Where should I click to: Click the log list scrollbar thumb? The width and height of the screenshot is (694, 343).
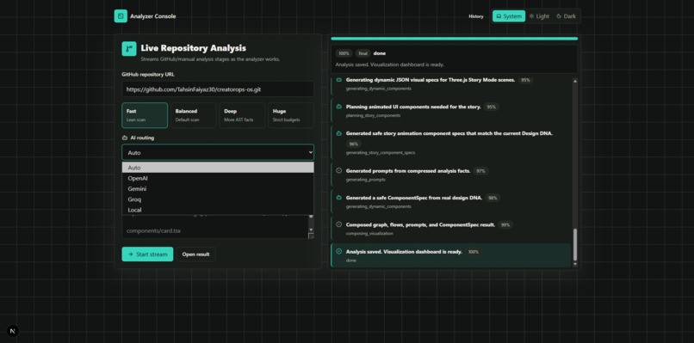point(575,244)
